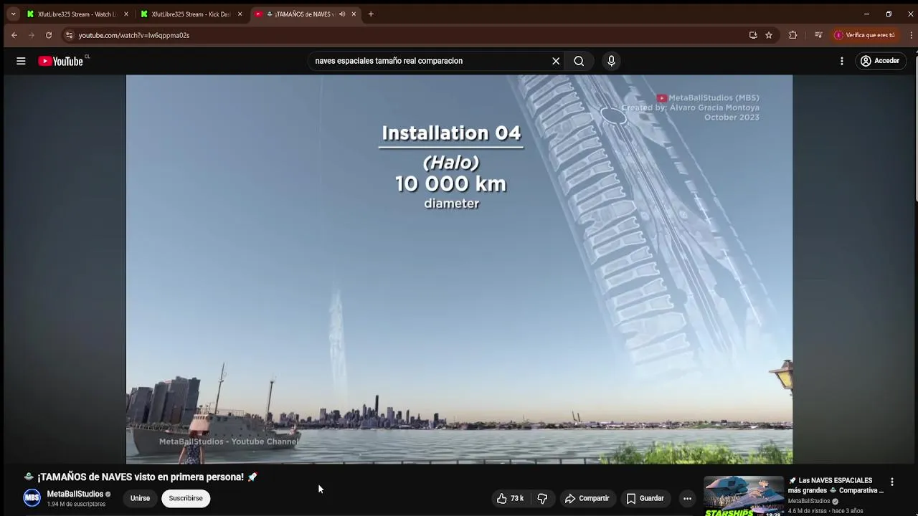918x516 pixels.
Task: Open a new browser tab
Action: tap(371, 14)
